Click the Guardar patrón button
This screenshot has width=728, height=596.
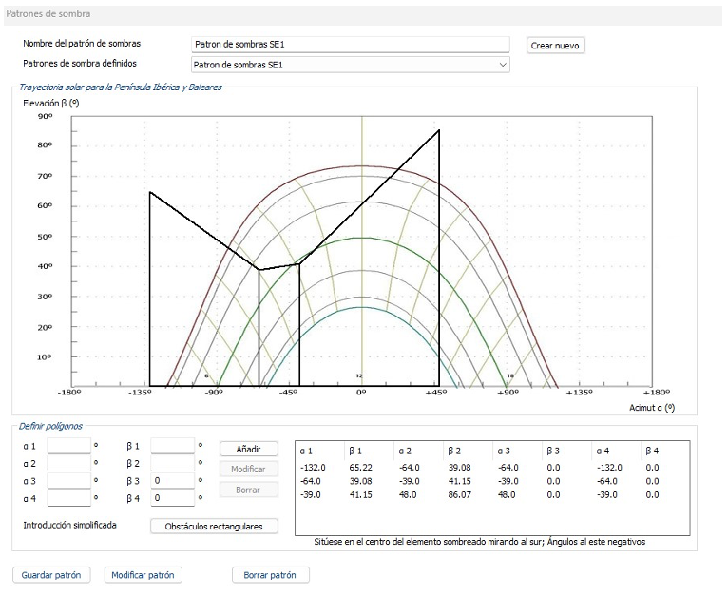tap(52, 575)
